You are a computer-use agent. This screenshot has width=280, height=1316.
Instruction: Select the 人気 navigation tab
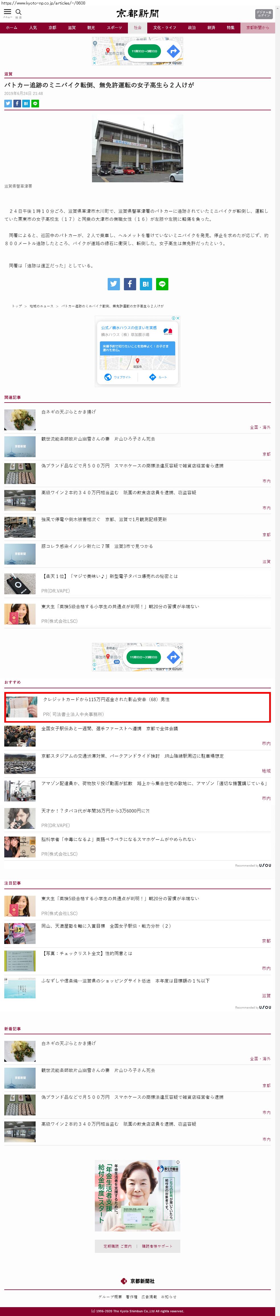(33, 28)
